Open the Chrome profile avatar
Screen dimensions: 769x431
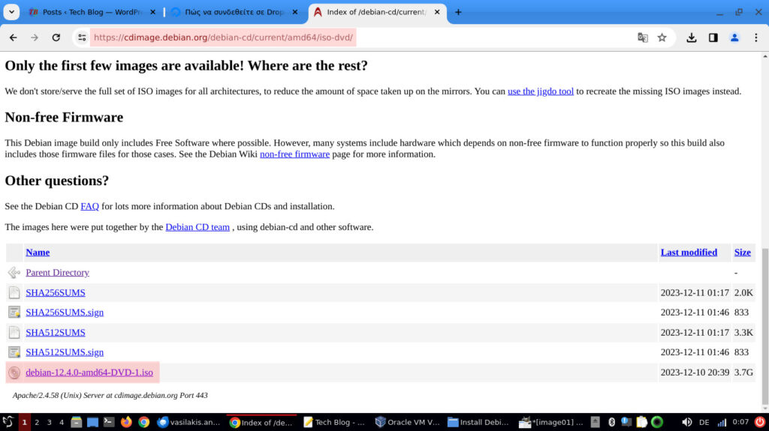(734, 37)
